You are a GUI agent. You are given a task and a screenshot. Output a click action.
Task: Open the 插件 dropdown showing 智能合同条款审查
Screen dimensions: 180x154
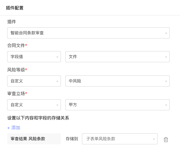(88, 33)
